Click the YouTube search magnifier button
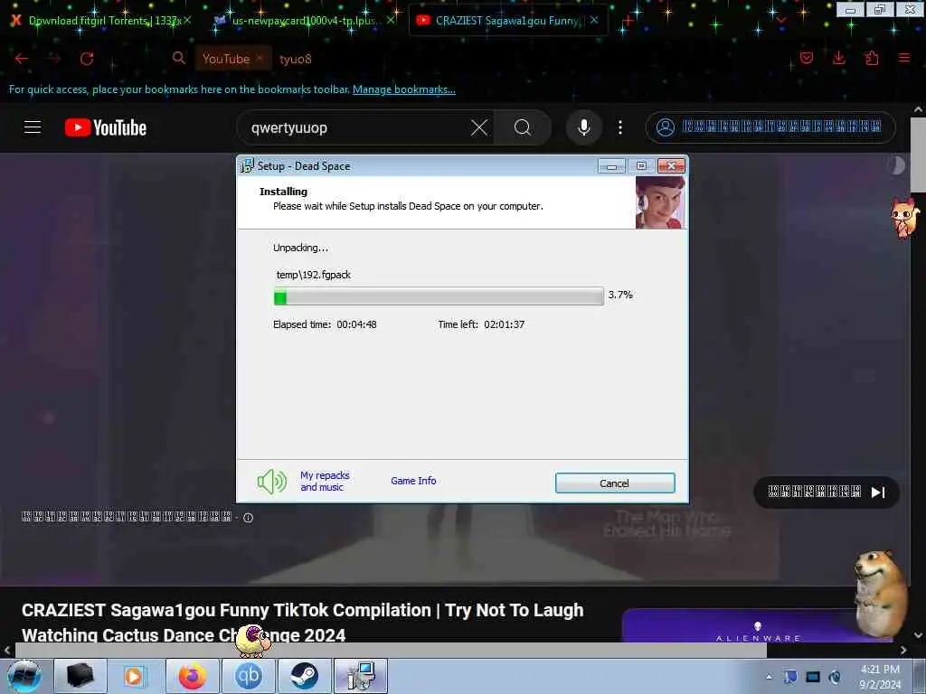 [x=522, y=127]
